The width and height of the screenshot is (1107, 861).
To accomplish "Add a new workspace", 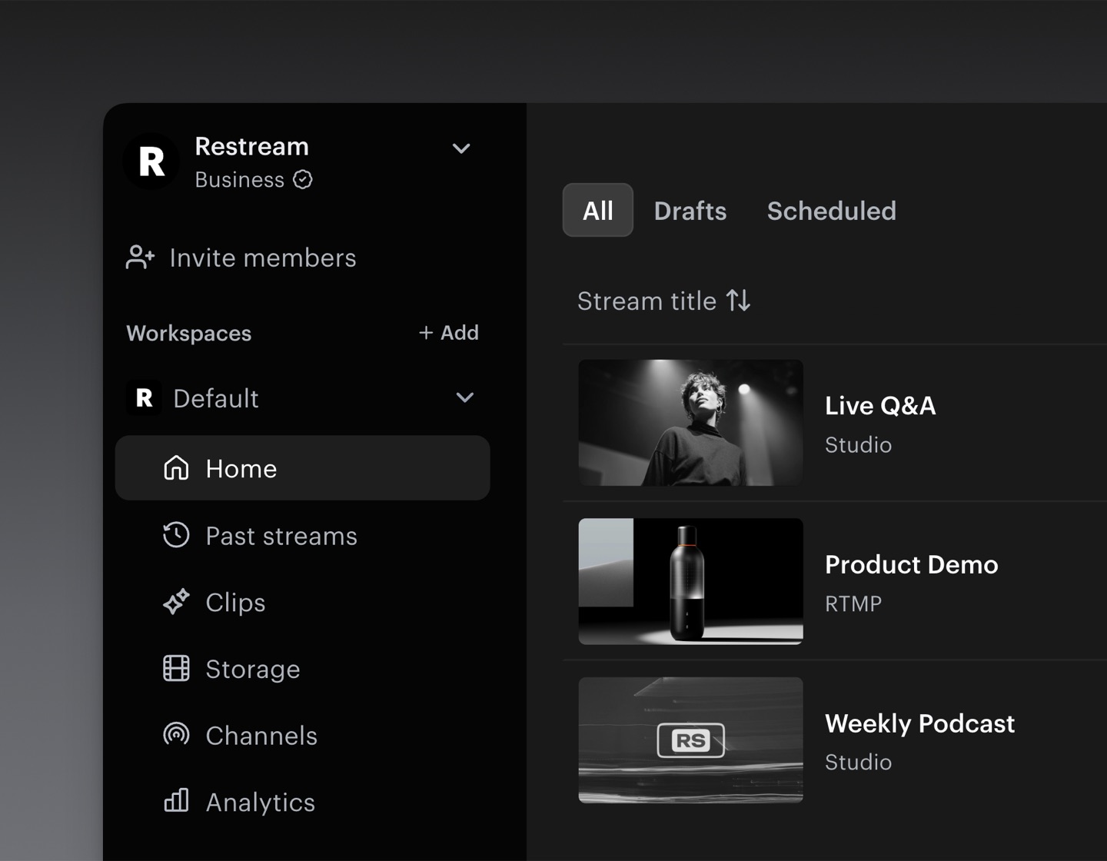I will pyautogui.click(x=449, y=333).
